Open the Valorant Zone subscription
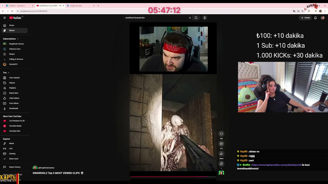Viewport: 328px width, 184px height. tap(14, 49)
